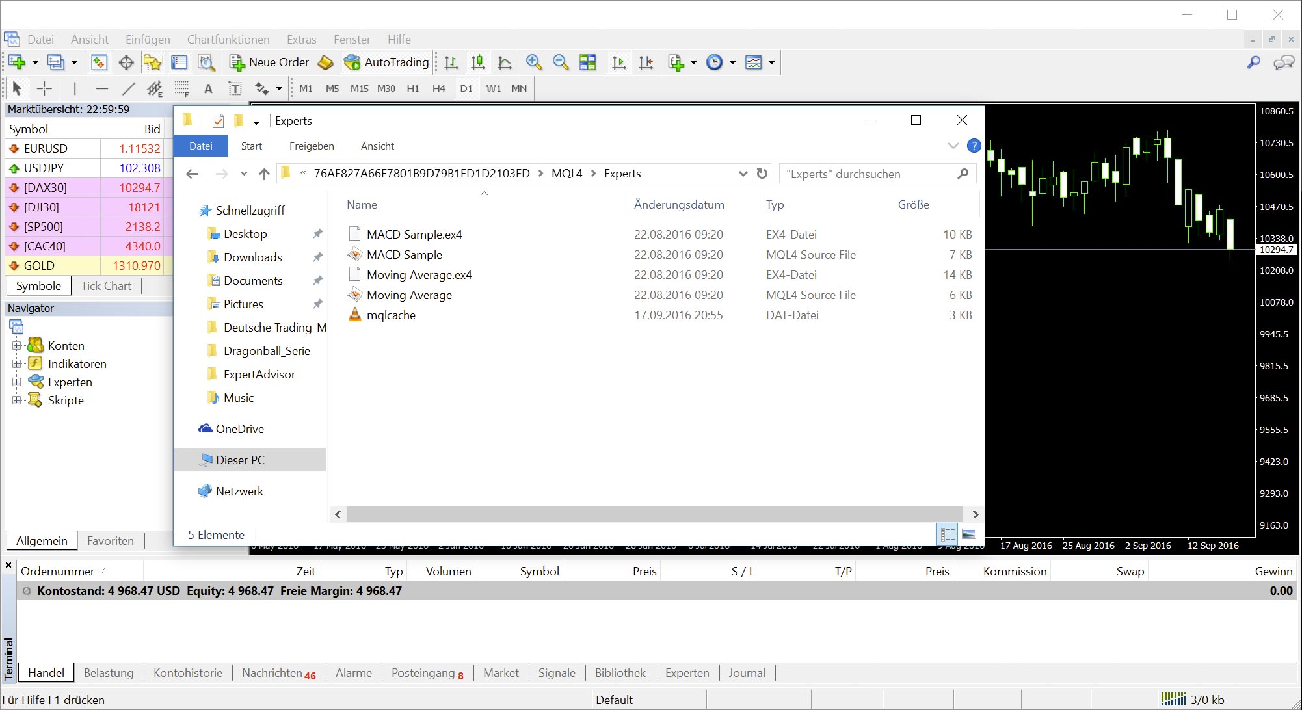Toggle chart auto scroll

[x=619, y=62]
